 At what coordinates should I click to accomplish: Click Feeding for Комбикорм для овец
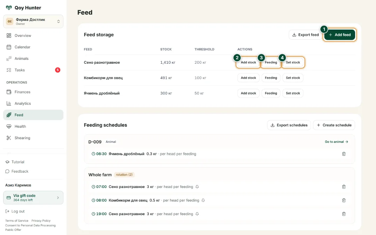(x=271, y=78)
